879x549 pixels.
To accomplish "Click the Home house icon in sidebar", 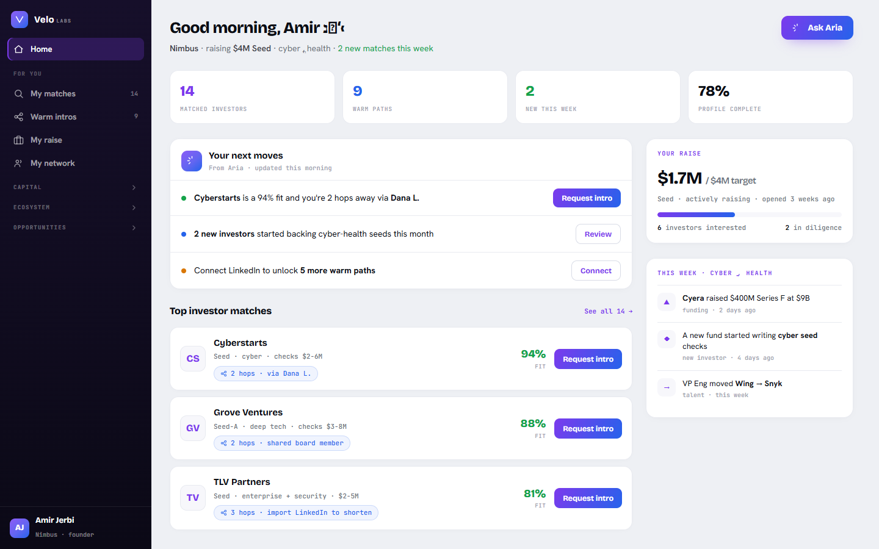I will coord(19,49).
